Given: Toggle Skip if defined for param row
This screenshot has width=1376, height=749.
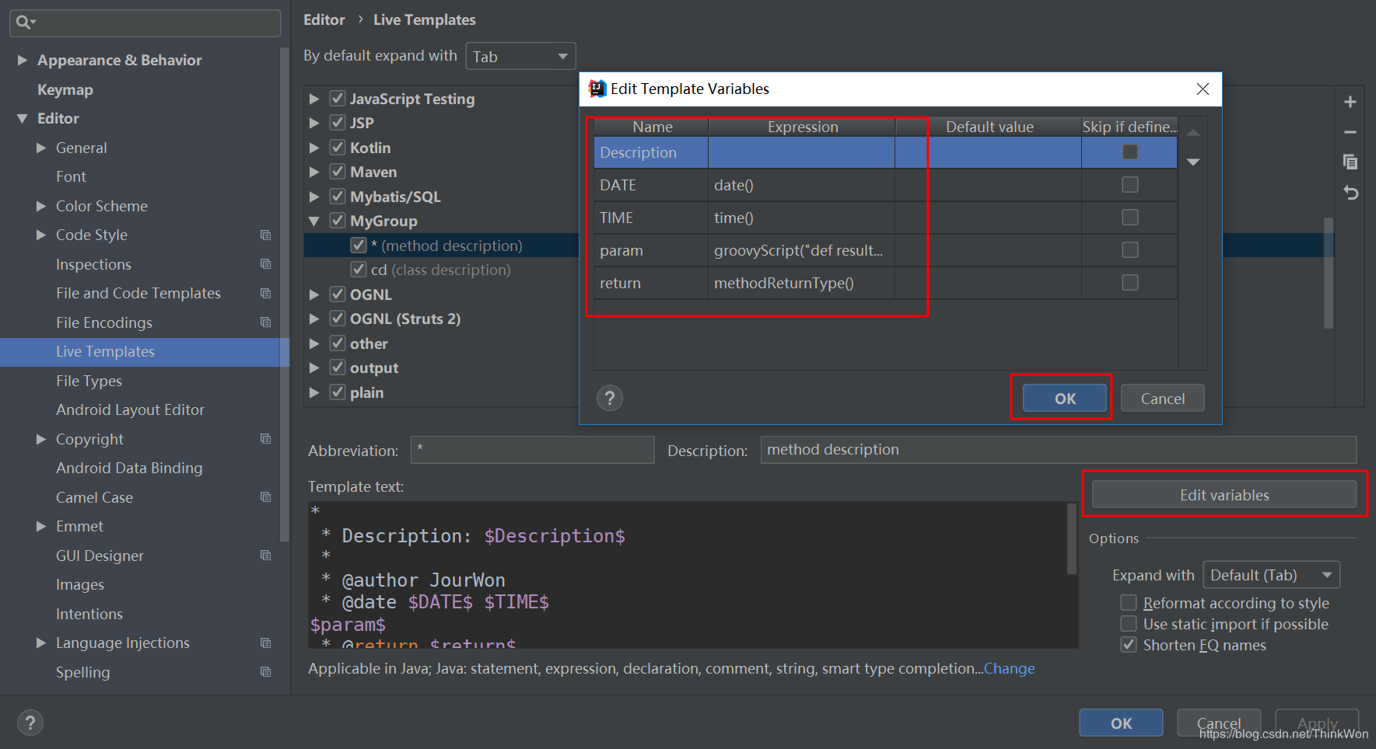Looking at the screenshot, I should (x=1130, y=249).
